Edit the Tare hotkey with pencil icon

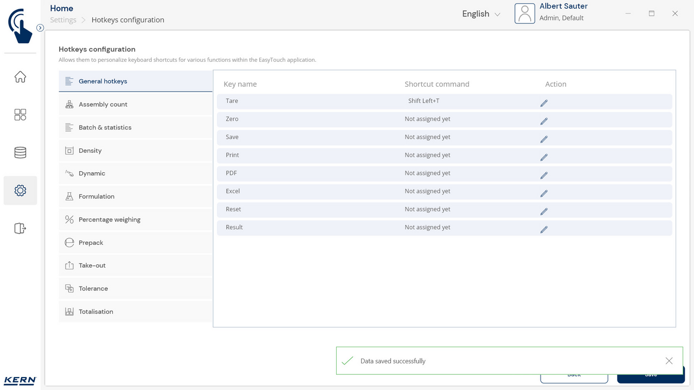click(544, 103)
